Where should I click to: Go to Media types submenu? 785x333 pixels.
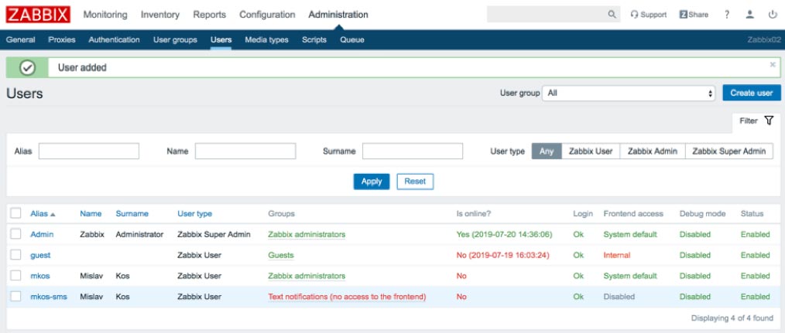266,39
